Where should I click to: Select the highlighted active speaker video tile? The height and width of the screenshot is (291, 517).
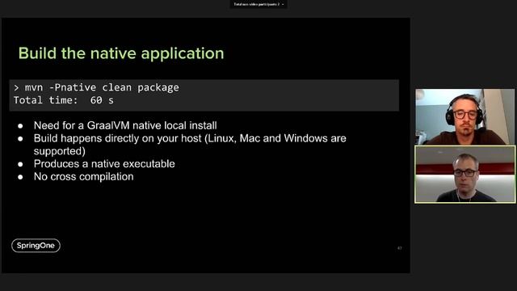(x=464, y=175)
